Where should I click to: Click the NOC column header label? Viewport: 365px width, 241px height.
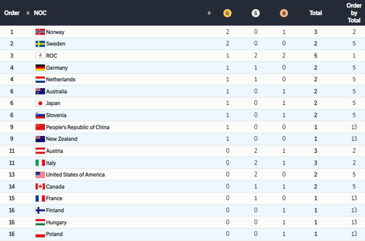click(x=40, y=12)
